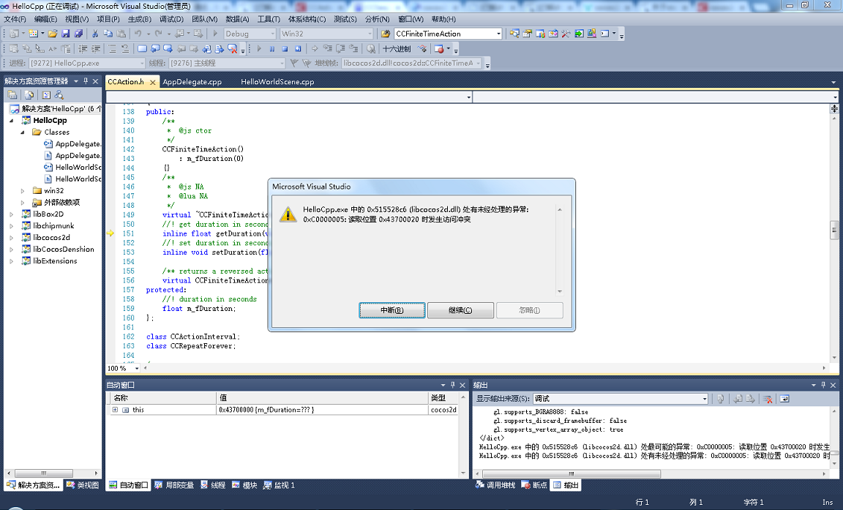Toggle the Hexadecimal 十六进制 display button

397,48
